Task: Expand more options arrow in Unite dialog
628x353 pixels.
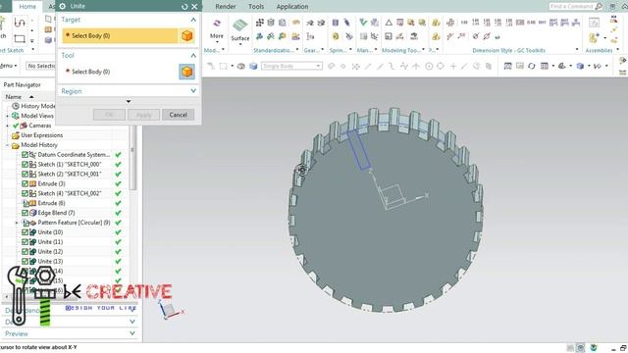Action: [129, 101]
